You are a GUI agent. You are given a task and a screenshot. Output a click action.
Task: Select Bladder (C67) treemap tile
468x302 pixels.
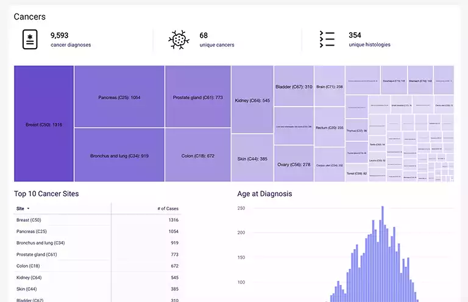click(294, 86)
